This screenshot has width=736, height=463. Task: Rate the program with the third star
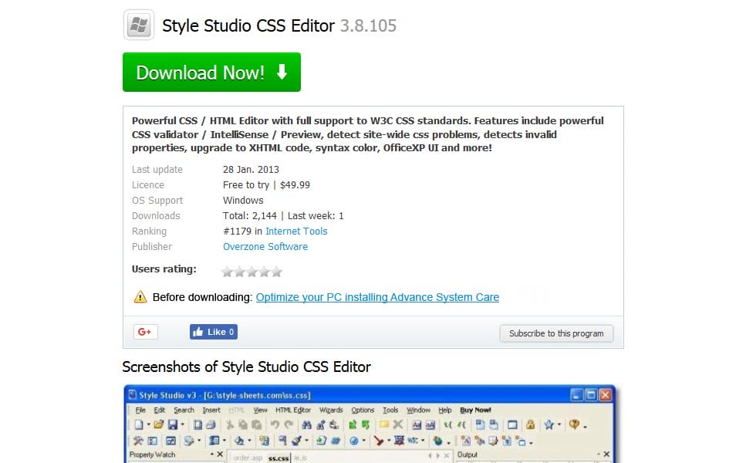click(252, 272)
